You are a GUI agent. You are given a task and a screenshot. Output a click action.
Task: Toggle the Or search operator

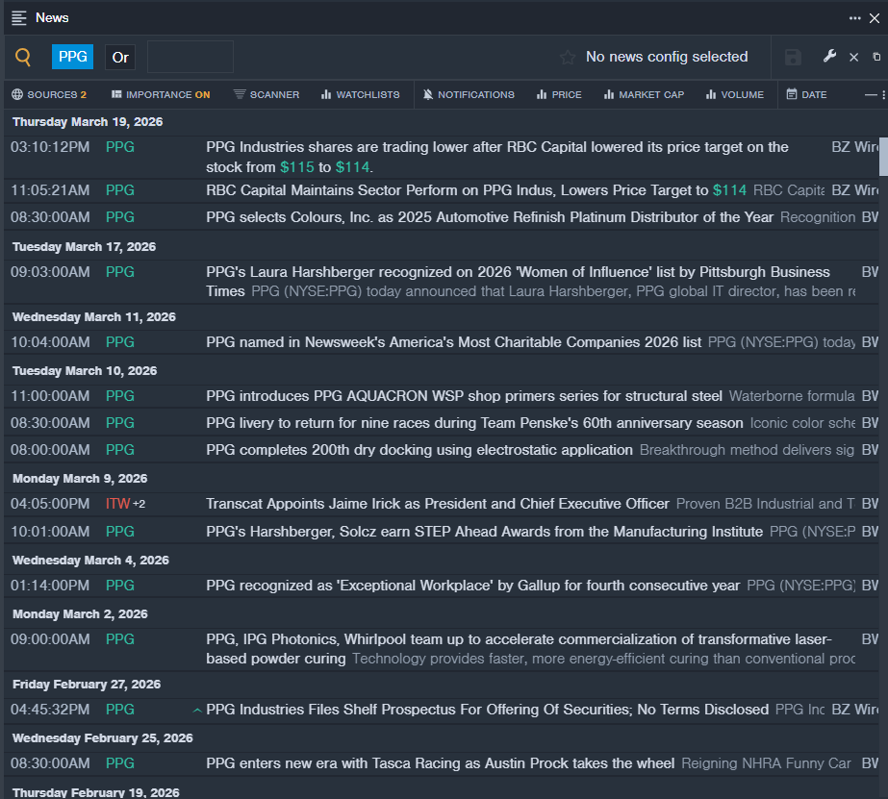[x=120, y=58]
